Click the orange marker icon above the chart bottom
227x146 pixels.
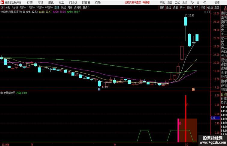point(193,89)
